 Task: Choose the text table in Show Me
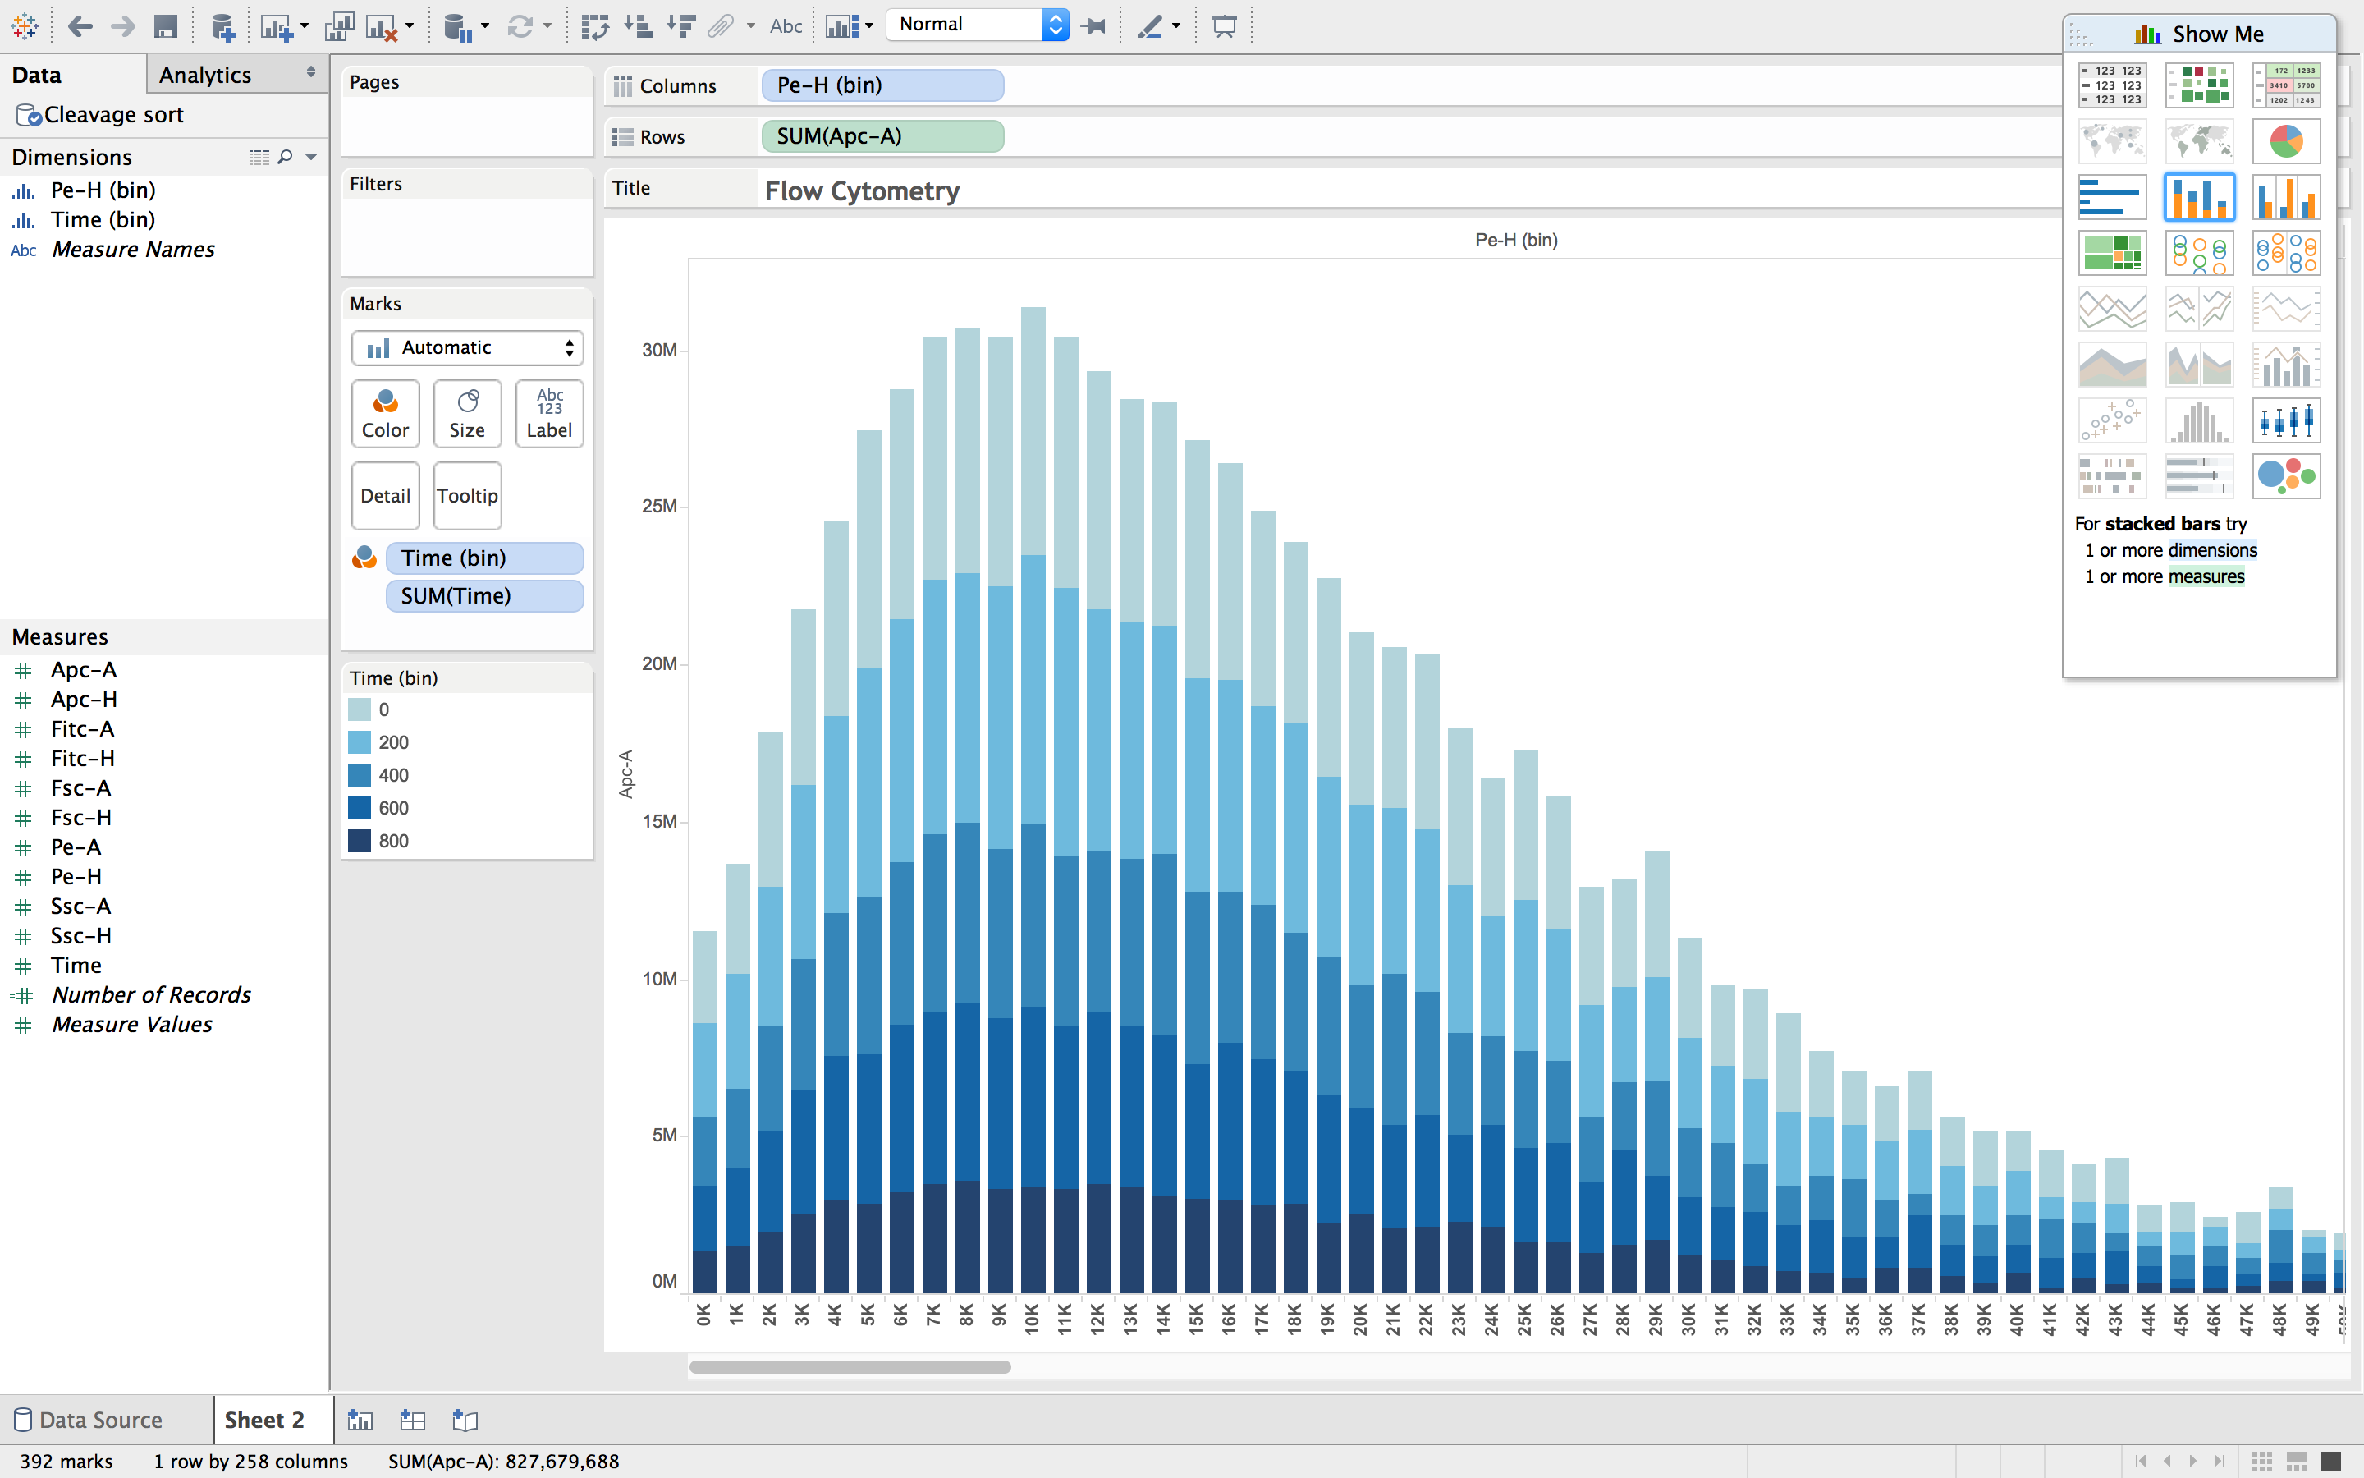click(x=2112, y=85)
